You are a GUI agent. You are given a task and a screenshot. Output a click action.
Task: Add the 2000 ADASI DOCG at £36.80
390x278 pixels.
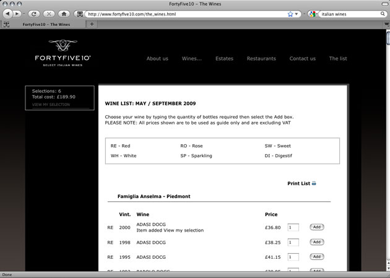[x=316, y=227]
